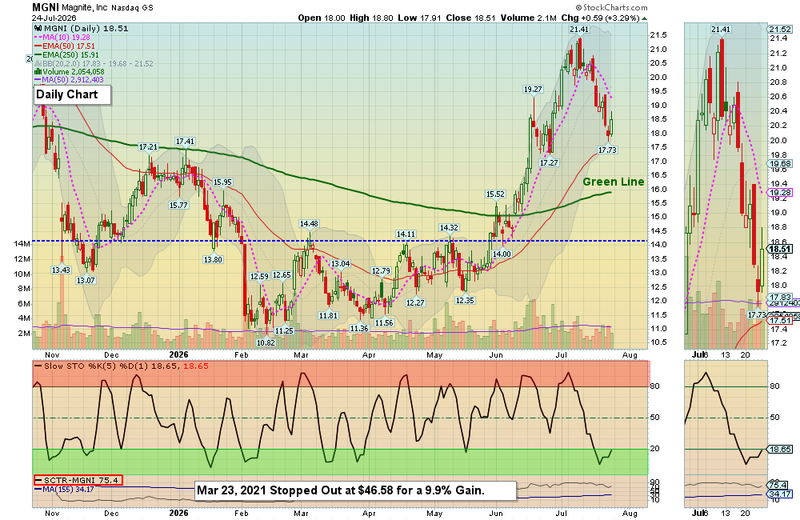Click the 14.00 low label
This screenshot has height=520, width=800.
pyautogui.click(x=502, y=254)
